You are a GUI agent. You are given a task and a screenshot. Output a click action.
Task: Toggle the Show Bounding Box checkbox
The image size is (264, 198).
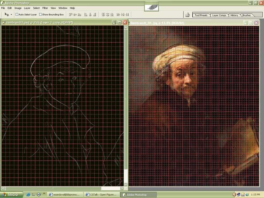point(40,15)
